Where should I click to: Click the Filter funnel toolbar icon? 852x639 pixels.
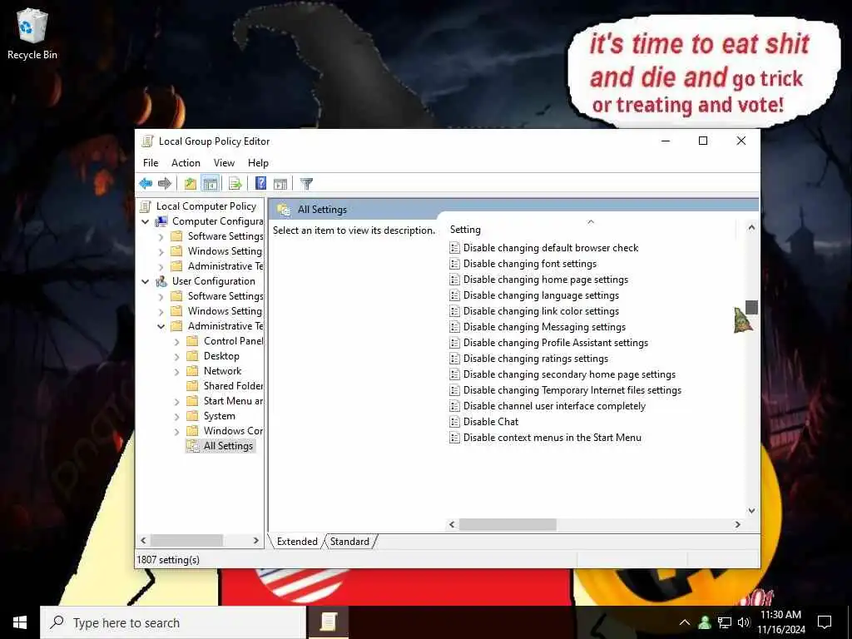click(x=306, y=184)
